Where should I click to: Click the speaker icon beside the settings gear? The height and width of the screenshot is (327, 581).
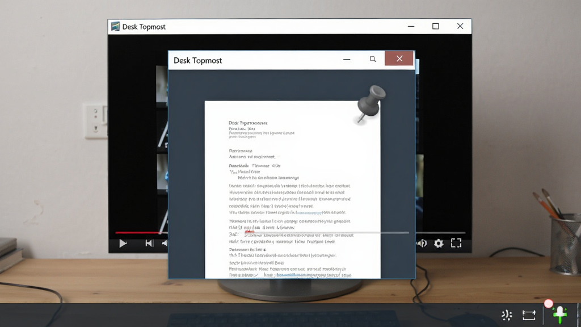coord(422,243)
